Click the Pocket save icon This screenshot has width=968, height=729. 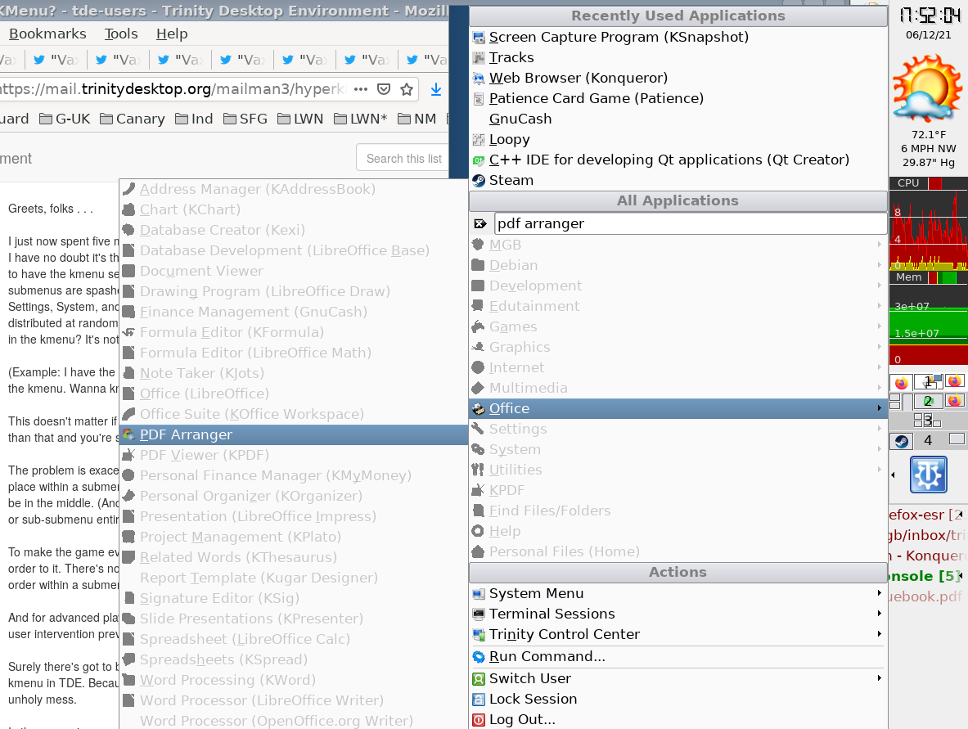[384, 89]
